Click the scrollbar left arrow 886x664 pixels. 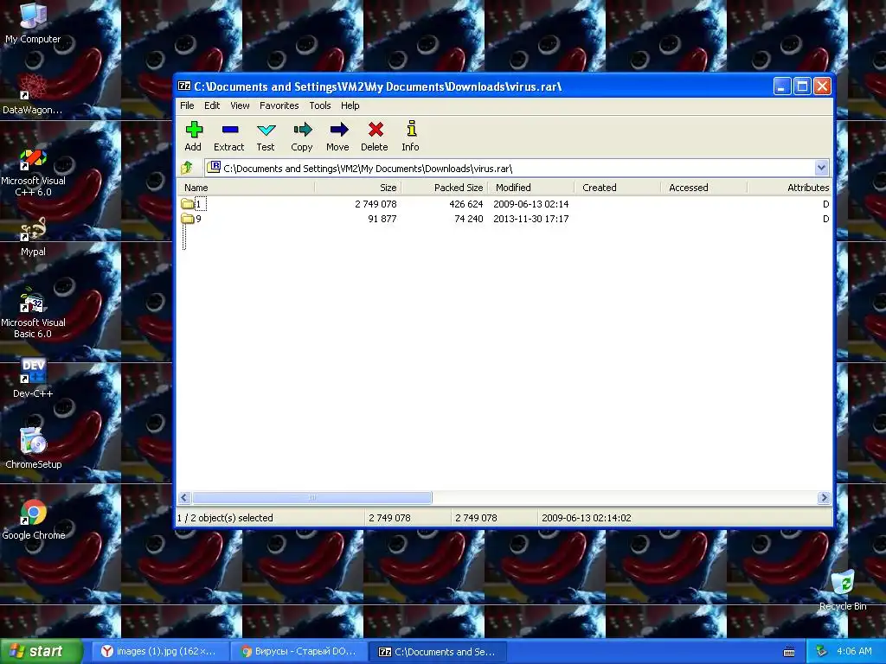click(184, 497)
